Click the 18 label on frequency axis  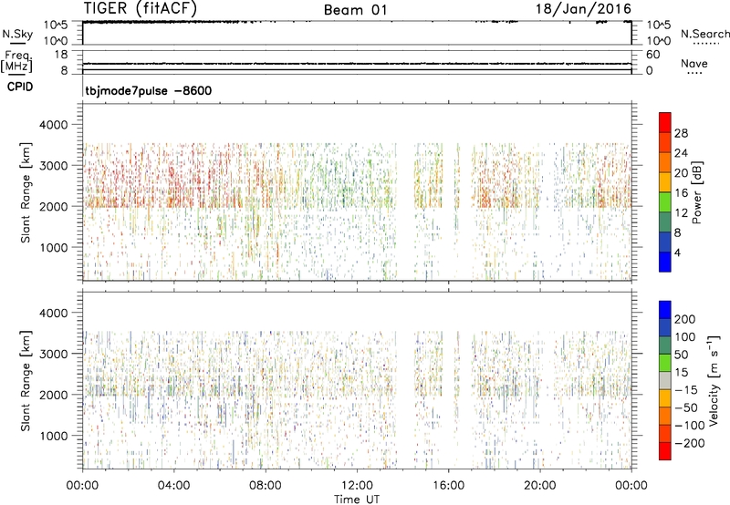pos(61,55)
